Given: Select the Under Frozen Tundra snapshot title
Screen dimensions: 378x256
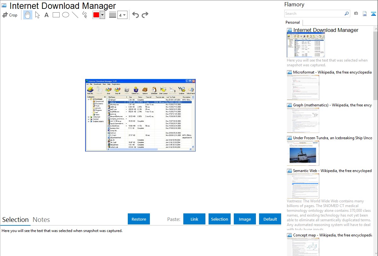Looking at the screenshot, I should 333,138.
